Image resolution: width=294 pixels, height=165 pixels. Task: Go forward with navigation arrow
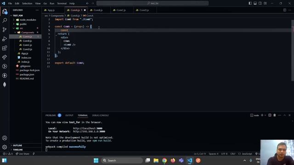[x=93, y=3]
